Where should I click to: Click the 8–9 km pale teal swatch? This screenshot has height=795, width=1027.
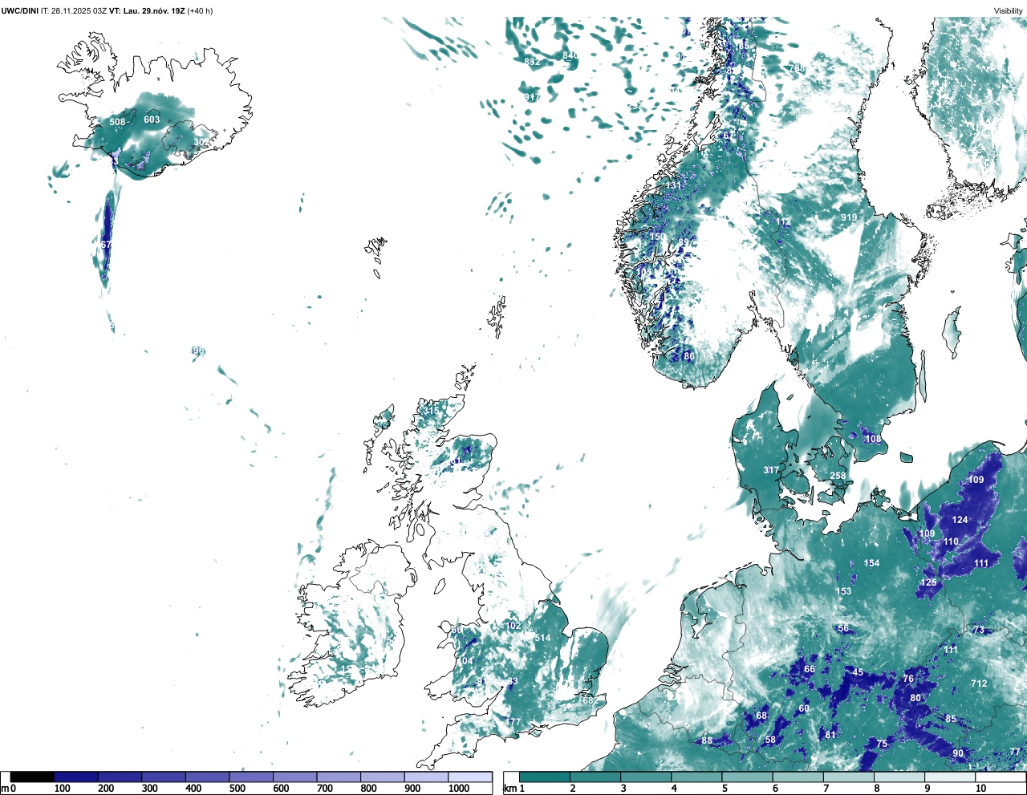pyautogui.click(x=901, y=777)
